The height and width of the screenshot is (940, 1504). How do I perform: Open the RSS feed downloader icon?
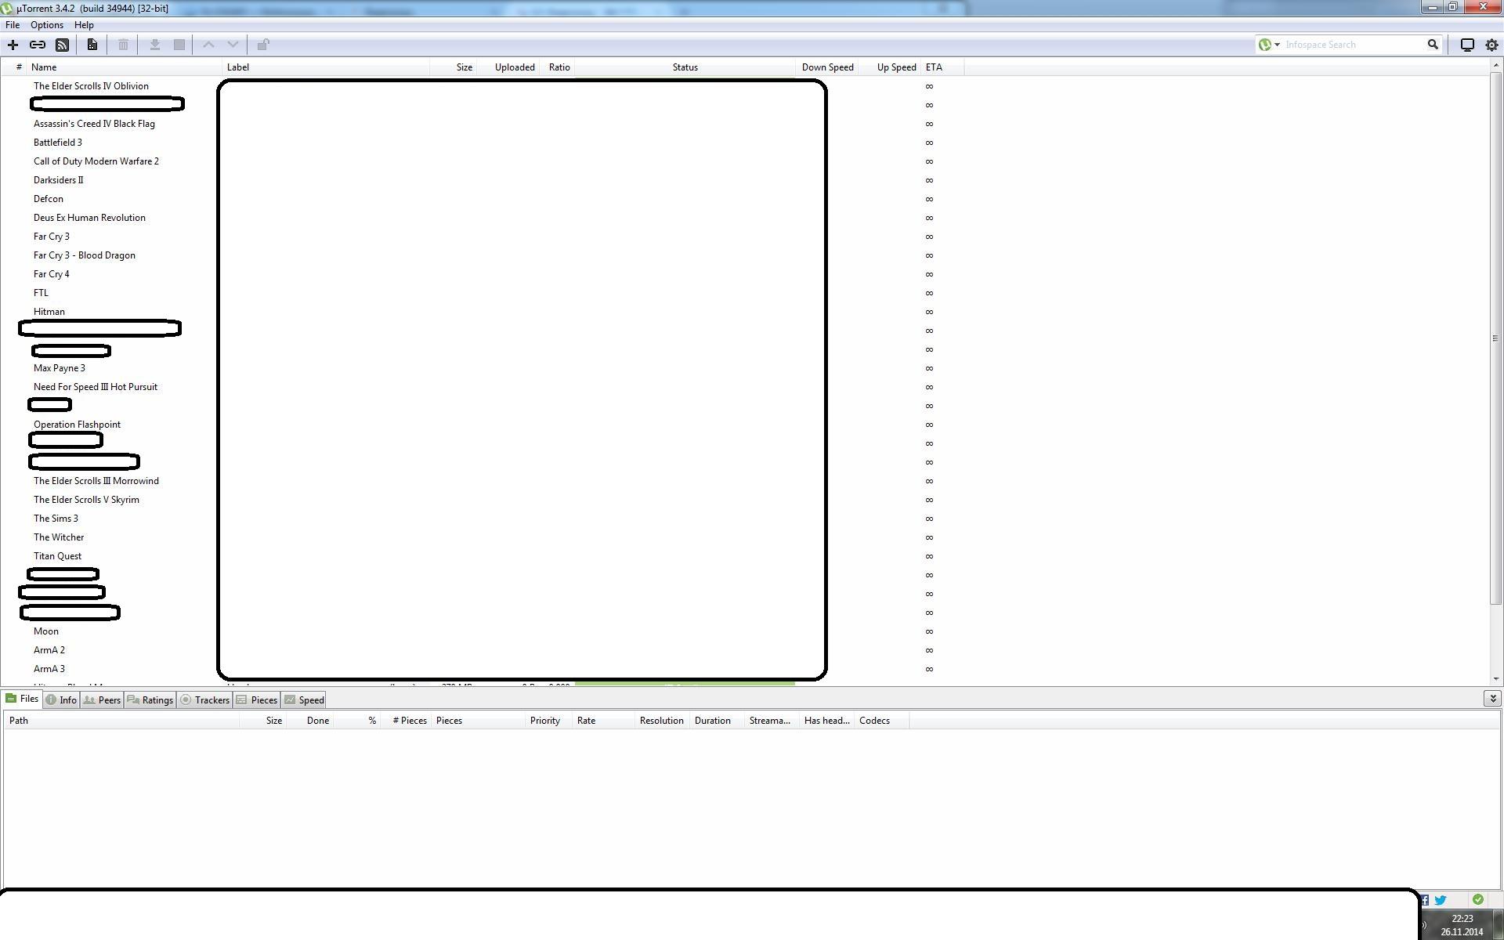[62, 45]
